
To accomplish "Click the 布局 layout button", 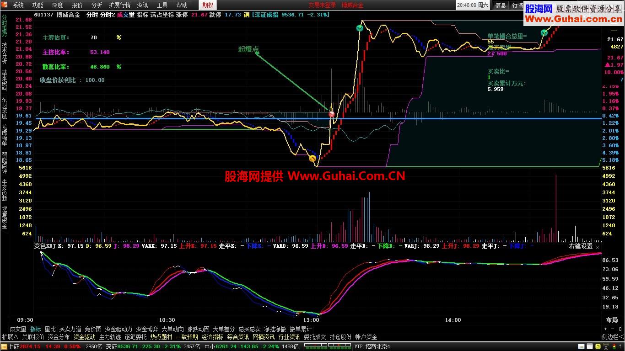I will coord(612,320).
